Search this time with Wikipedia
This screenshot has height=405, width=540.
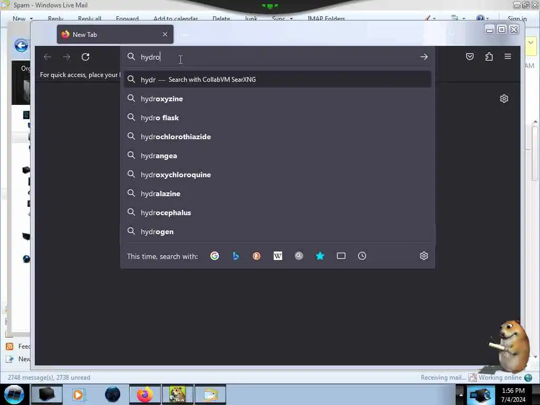(277, 256)
